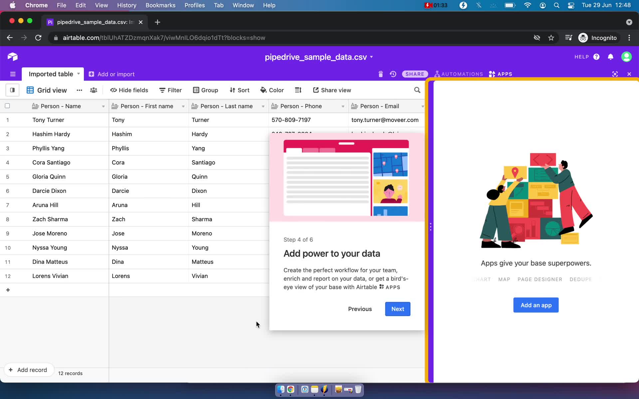Expand the base name dropdown arrow
Viewport: 639px width, 399px height.
[371, 57]
